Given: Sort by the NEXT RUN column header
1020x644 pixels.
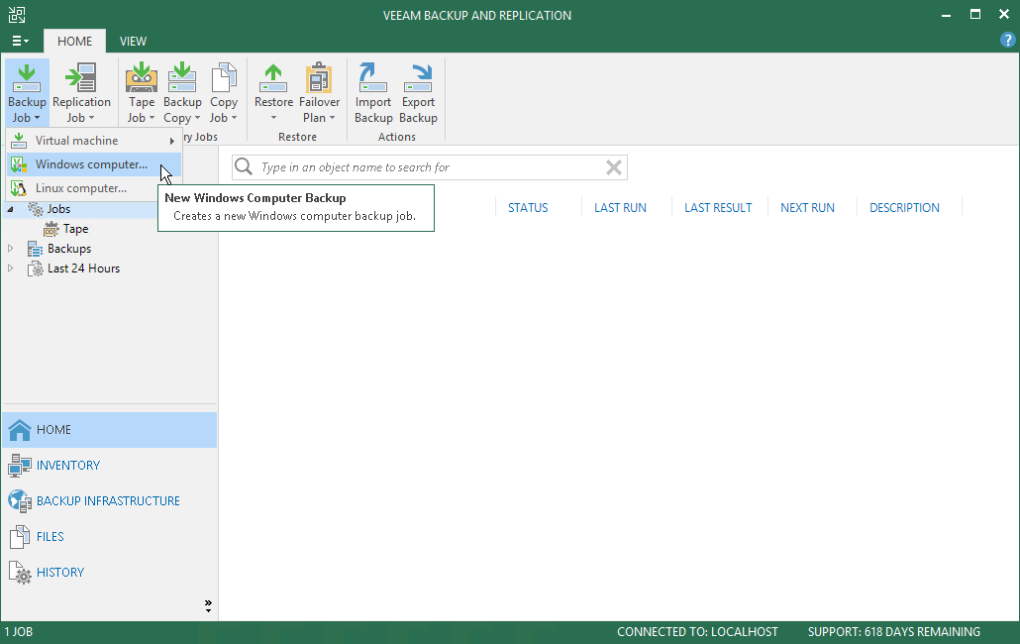Looking at the screenshot, I should coord(807,207).
